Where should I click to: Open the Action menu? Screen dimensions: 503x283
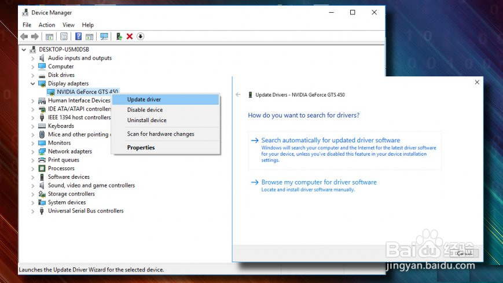pyautogui.click(x=47, y=25)
